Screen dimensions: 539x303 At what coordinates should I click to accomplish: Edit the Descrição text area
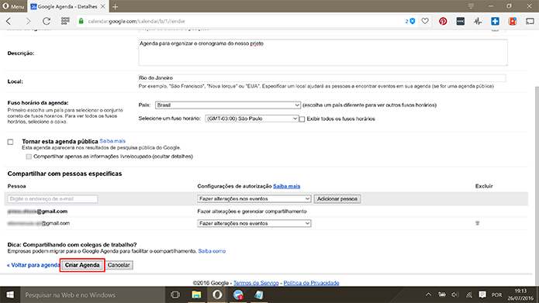[323, 53]
